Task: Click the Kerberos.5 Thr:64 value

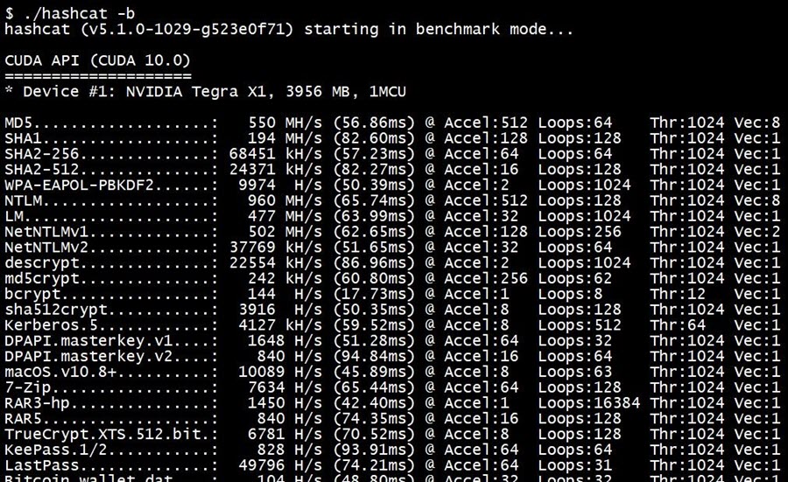Action: click(678, 325)
